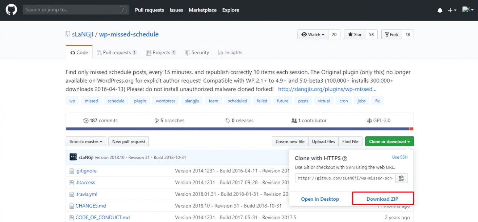
Task: Open the sLaNGjI owner profile link
Action: [83, 34]
